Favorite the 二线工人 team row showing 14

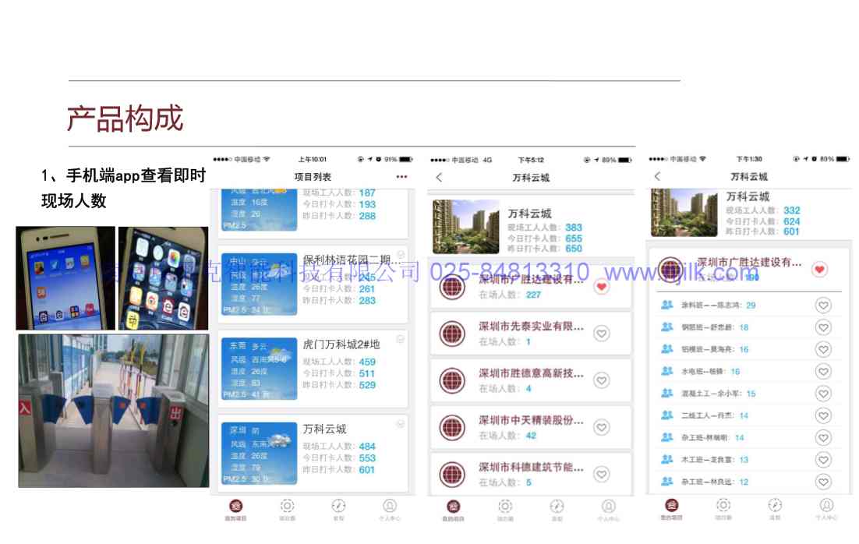[823, 415]
